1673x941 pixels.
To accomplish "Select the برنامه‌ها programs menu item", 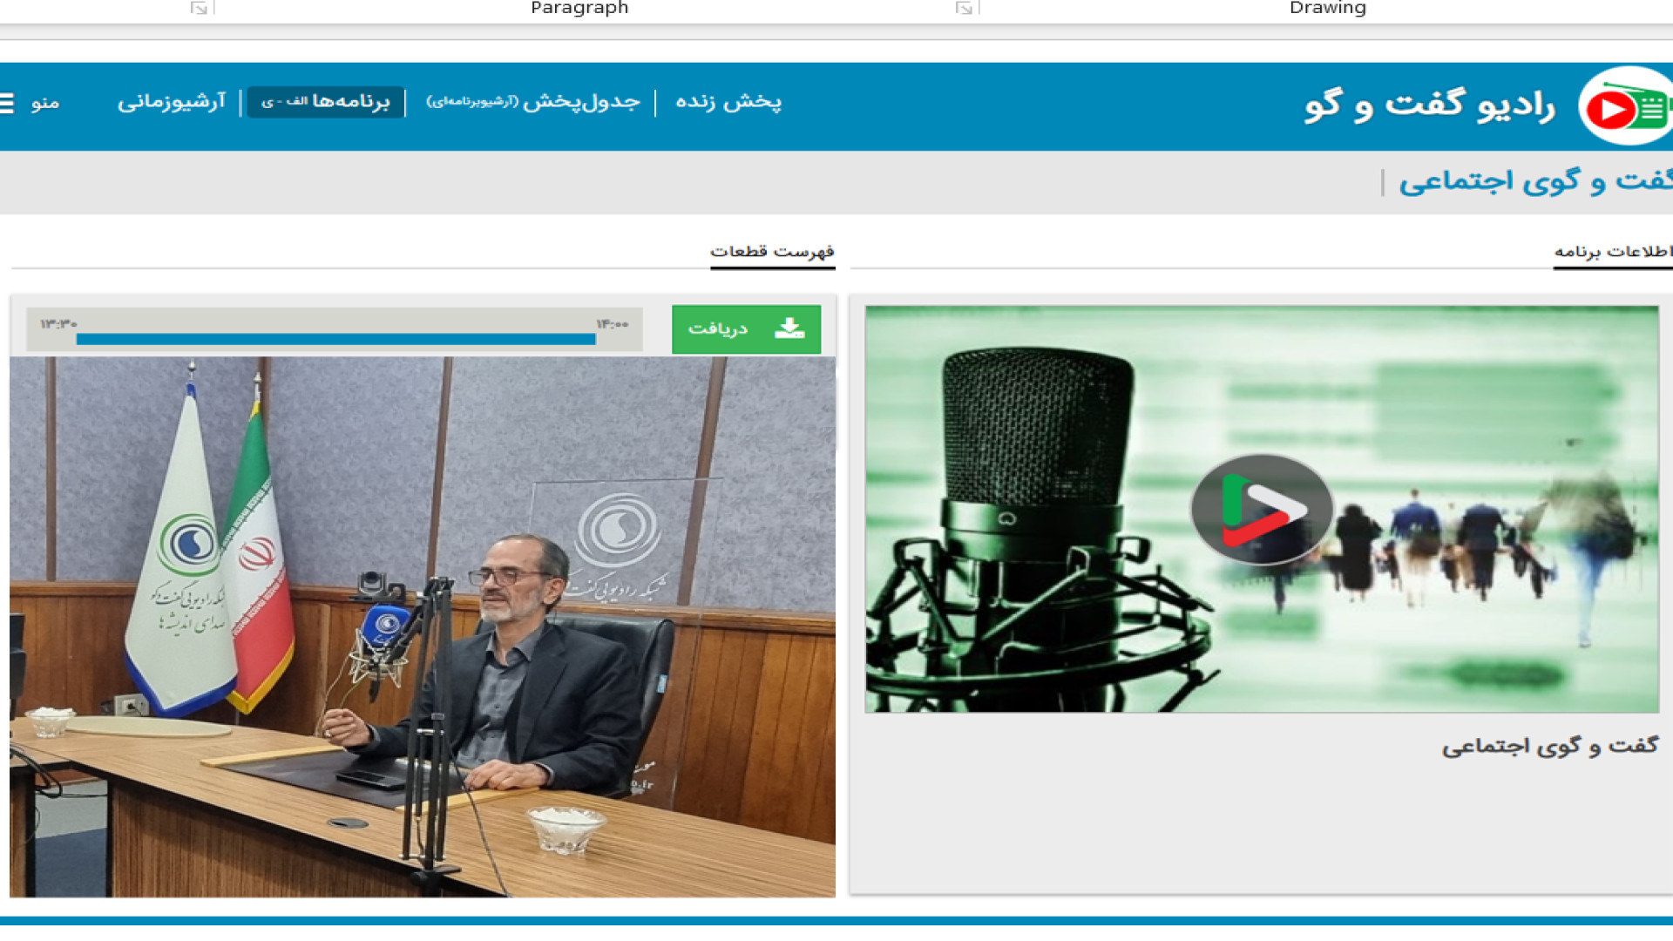I will [x=326, y=102].
